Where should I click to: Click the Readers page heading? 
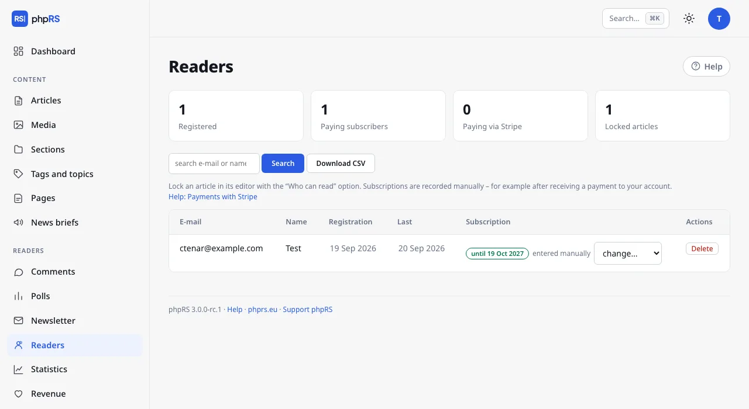tap(201, 67)
